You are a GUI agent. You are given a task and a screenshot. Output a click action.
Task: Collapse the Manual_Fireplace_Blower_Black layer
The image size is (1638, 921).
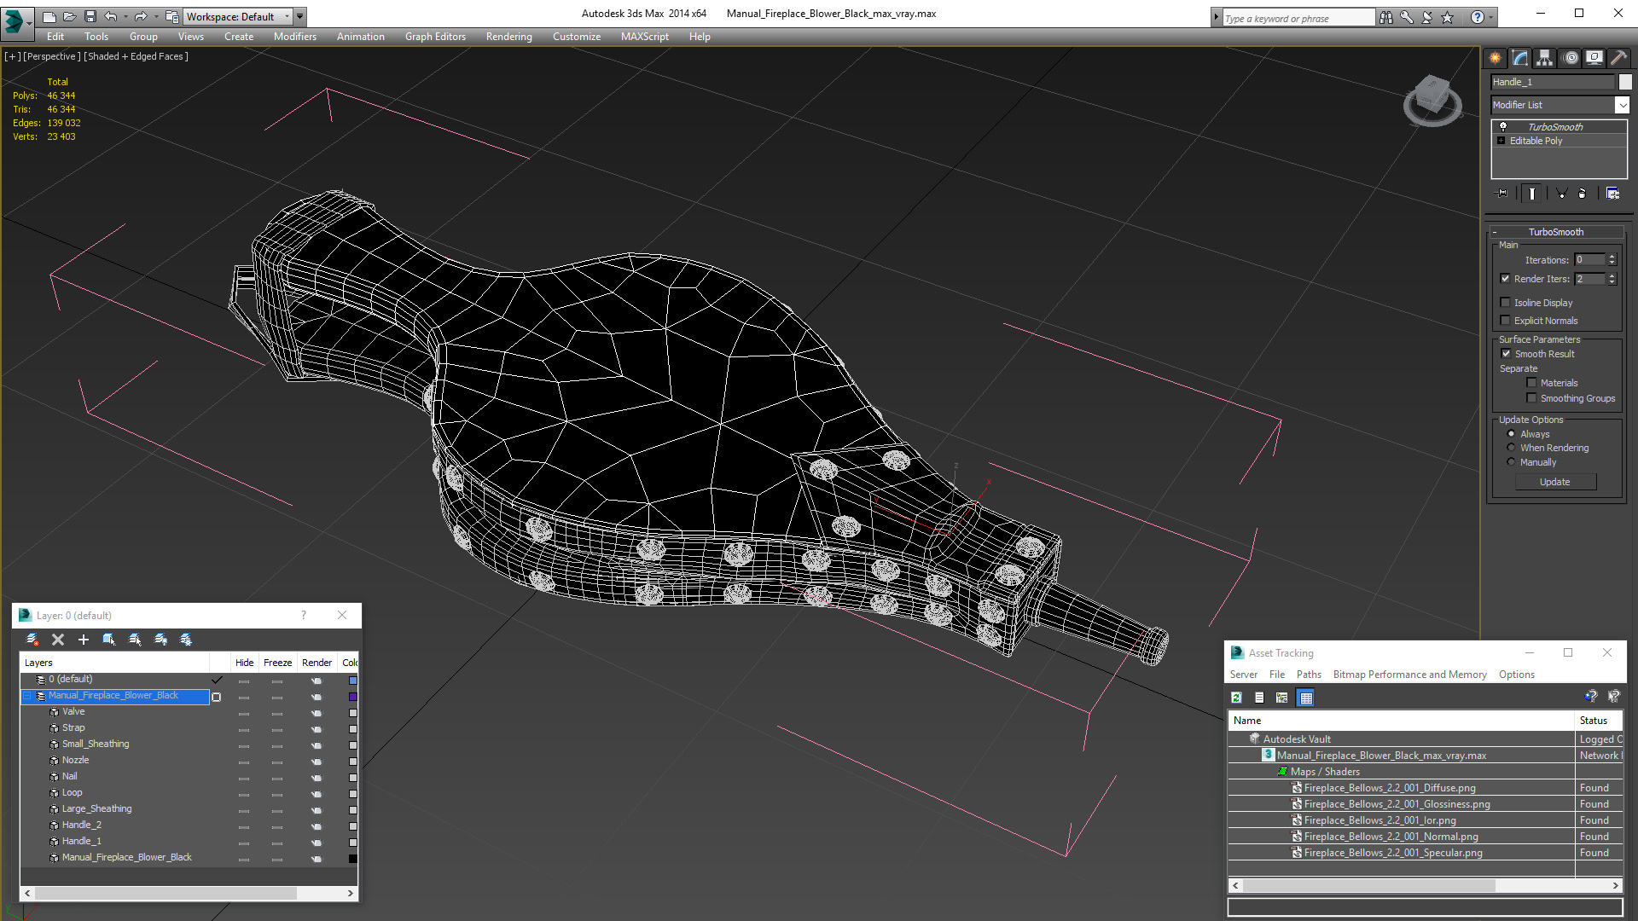(26, 696)
